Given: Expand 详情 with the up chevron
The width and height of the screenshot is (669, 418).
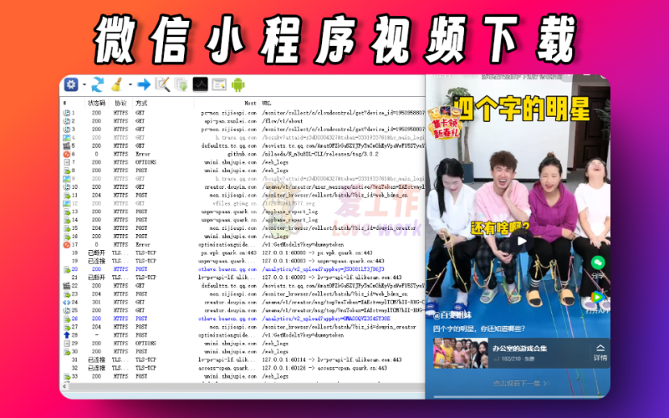Looking at the screenshot, I should point(600,349).
